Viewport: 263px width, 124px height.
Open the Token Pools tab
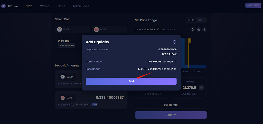tap(81, 6)
